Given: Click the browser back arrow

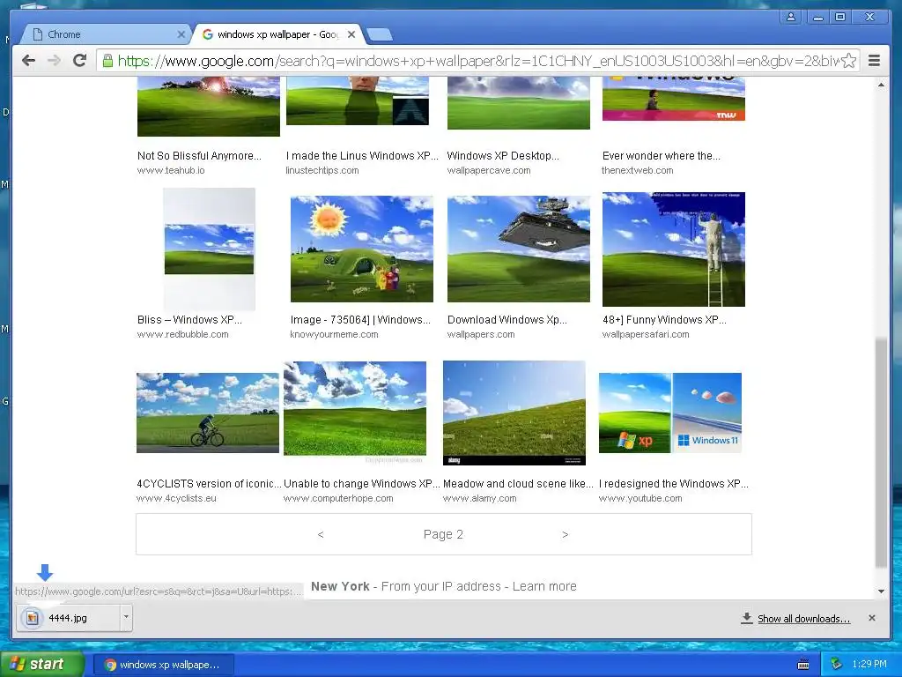Looking at the screenshot, I should tap(28, 61).
